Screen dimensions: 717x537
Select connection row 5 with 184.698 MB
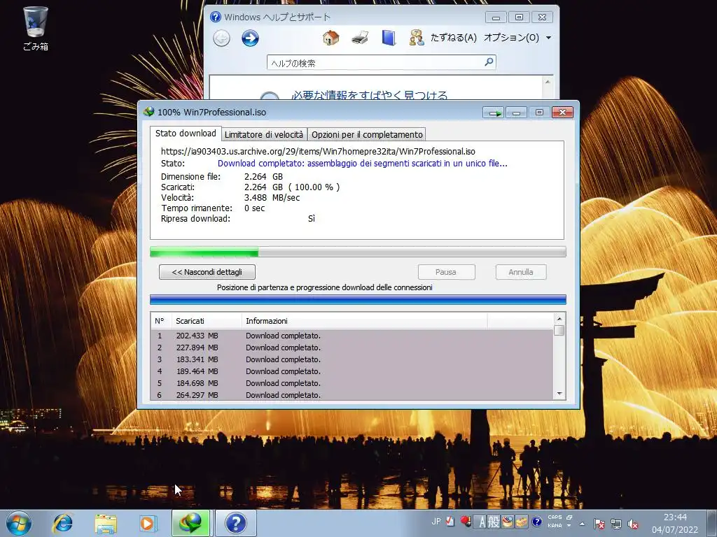tap(352, 383)
